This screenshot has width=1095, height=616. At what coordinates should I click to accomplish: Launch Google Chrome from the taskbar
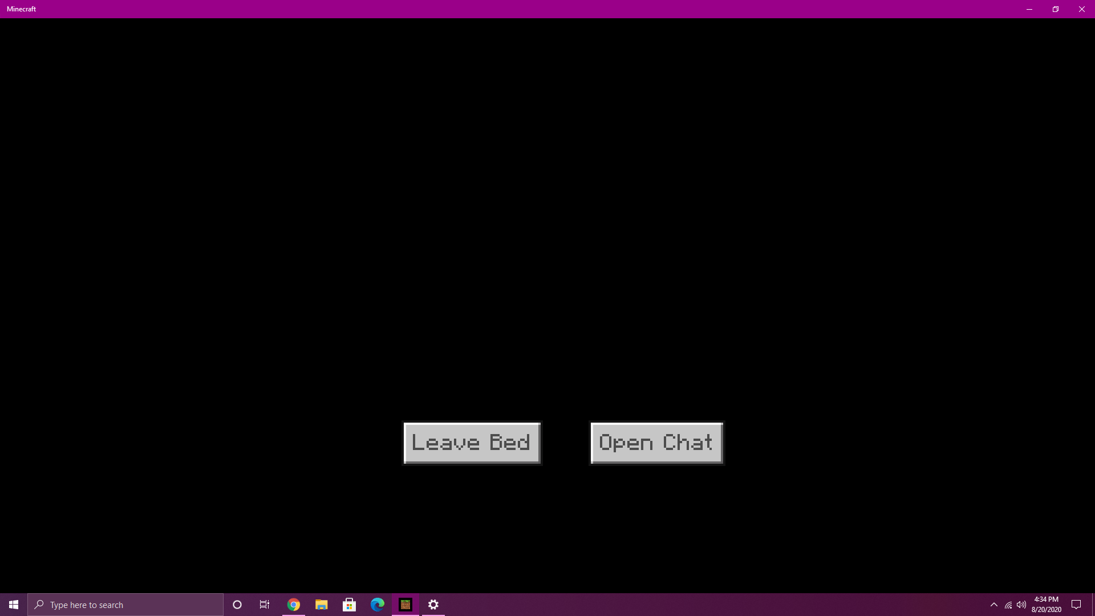point(293,605)
